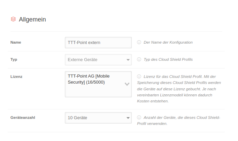The height and width of the screenshot is (141, 238).
Task: Click the info icon beside Lizenz description
Action: (139, 77)
